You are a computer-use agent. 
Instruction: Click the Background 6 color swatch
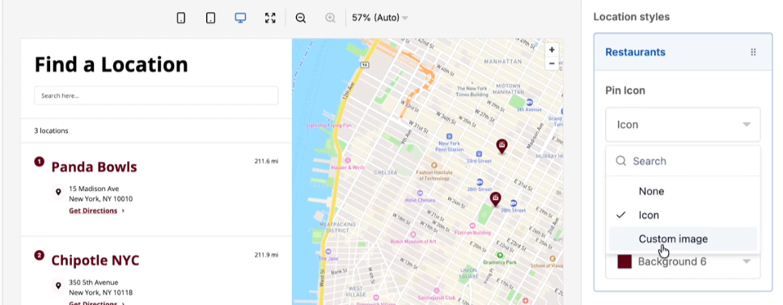[x=624, y=261]
